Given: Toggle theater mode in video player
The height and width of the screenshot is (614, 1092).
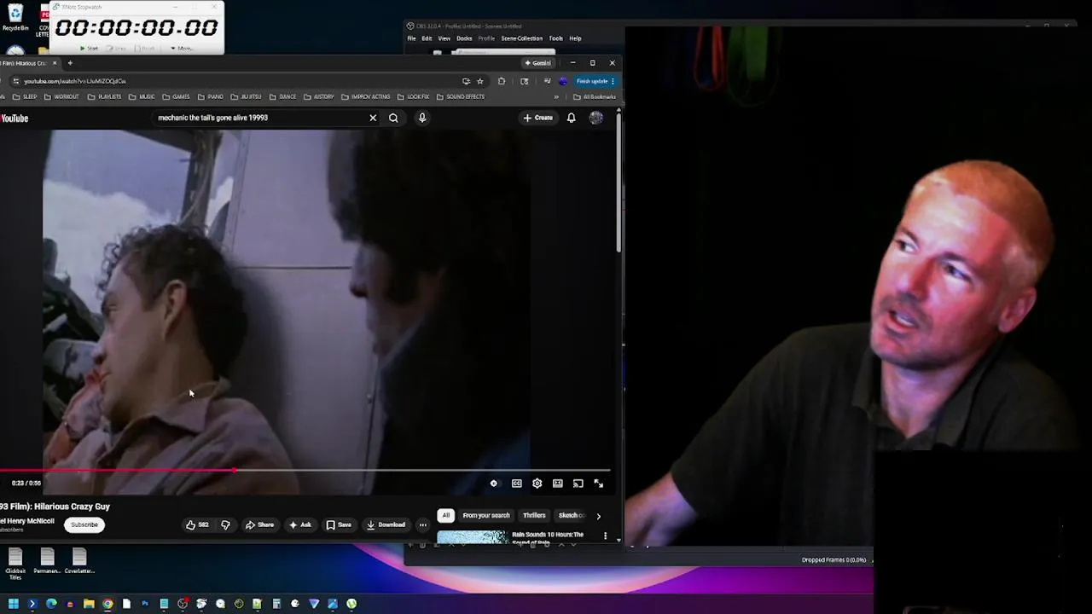Looking at the screenshot, I should (557, 484).
